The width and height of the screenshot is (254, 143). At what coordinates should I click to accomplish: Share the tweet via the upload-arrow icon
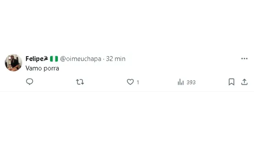244,82
